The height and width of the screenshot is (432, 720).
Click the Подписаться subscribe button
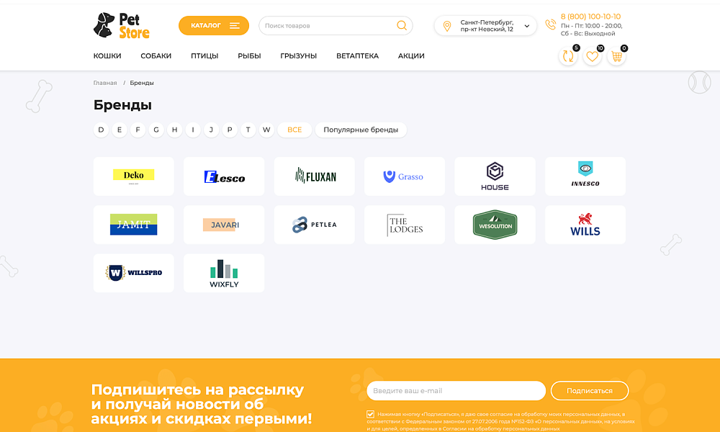tap(589, 390)
